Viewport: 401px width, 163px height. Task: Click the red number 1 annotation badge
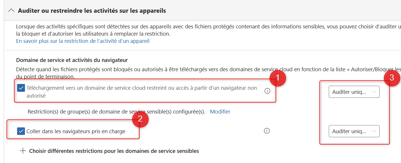click(x=277, y=78)
